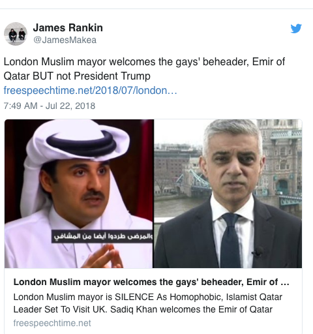Select the left photo with white headdress

pyautogui.click(x=79, y=194)
